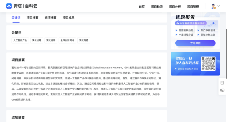Click the 全球创新网络 keyword tag

[x=67, y=40]
